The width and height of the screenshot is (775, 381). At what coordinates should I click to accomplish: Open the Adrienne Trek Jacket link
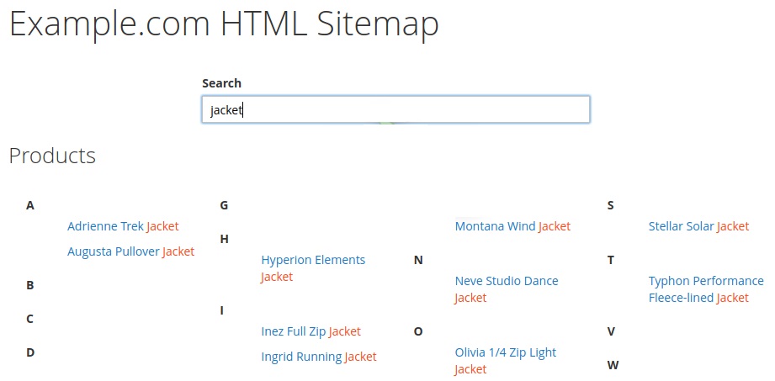point(123,226)
